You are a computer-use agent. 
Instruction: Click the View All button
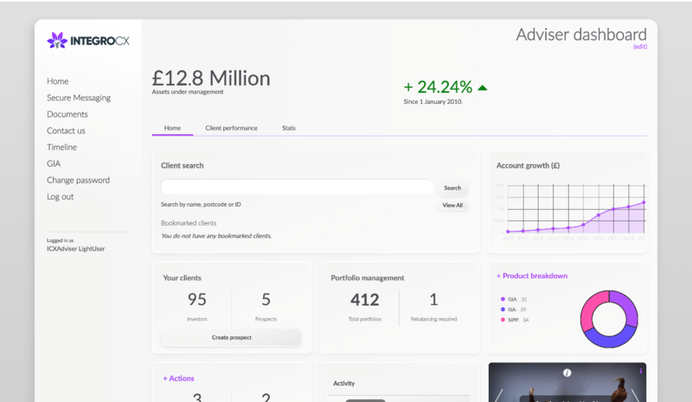point(452,205)
